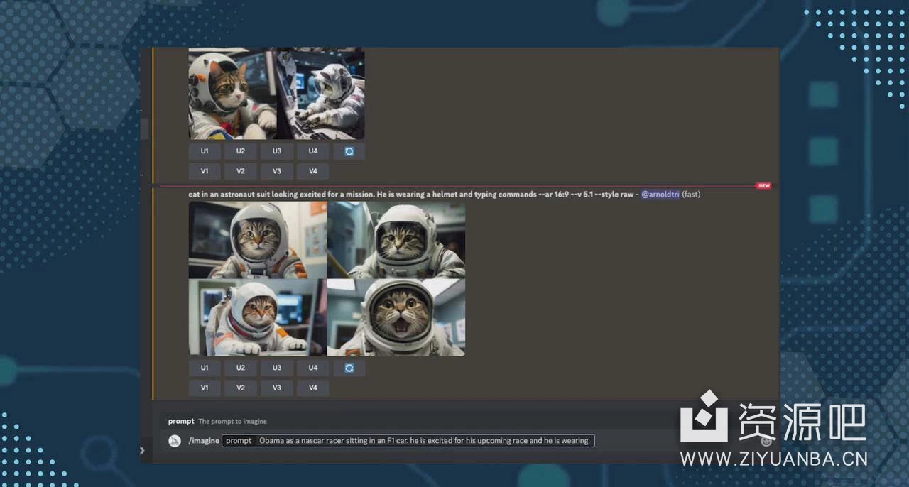Image resolution: width=909 pixels, height=487 pixels.
Task: Click the re-roll icon under the lower cat grid
Action: pyautogui.click(x=349, y=368)
